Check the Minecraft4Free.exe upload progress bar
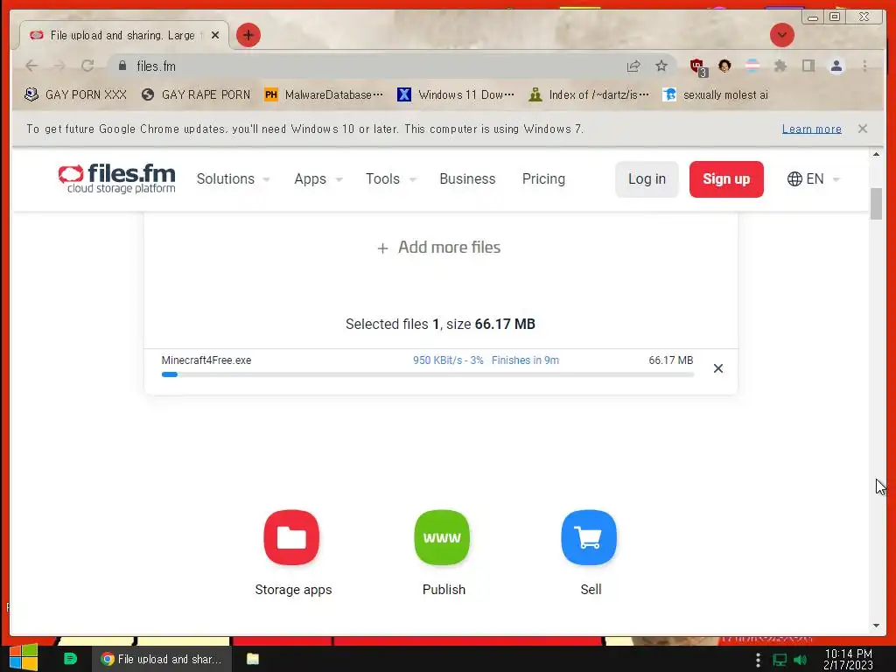Screen dimensions: 896x672 (427, 374)
